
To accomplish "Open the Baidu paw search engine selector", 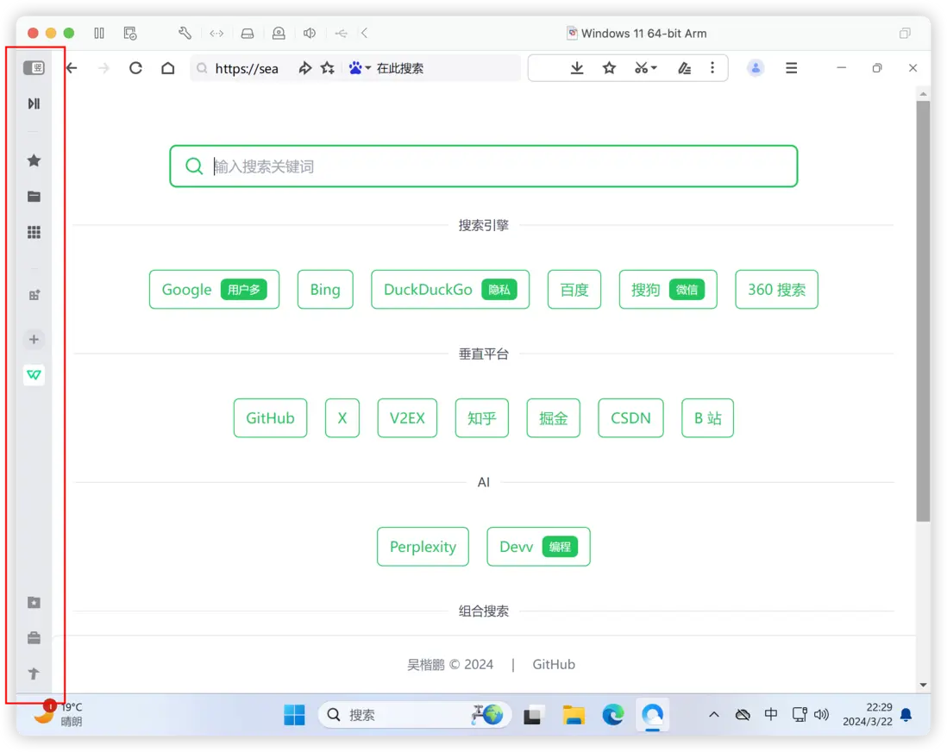I will [x=360, y=68].
